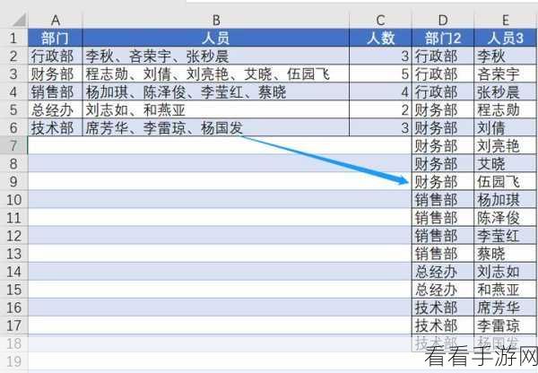Click the 人员 header cell
This screenshot has height=373, width=538.
216,38
